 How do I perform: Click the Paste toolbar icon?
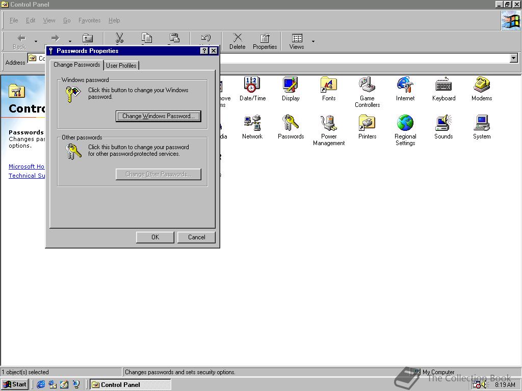(174, 38)
